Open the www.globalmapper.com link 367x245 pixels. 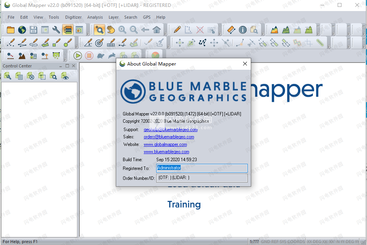click(165, 144)
